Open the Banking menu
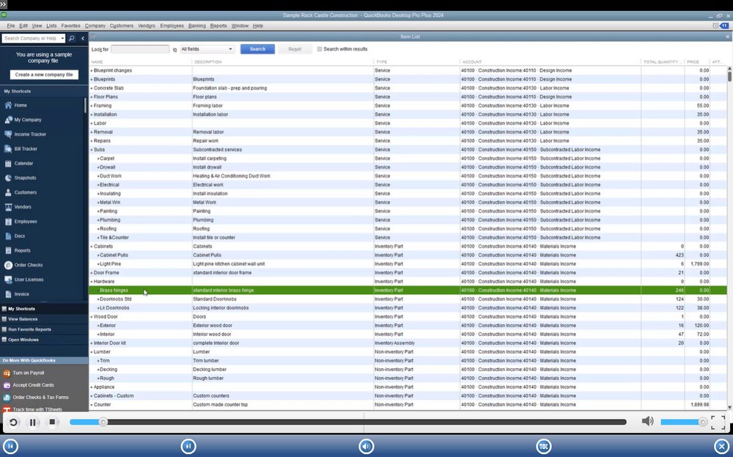This screenshot has height=457, width=733. 196,24
